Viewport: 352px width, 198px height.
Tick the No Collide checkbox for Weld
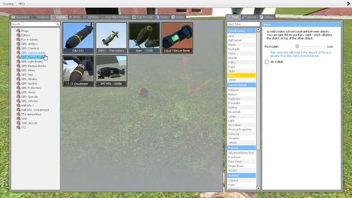[267, 62]
